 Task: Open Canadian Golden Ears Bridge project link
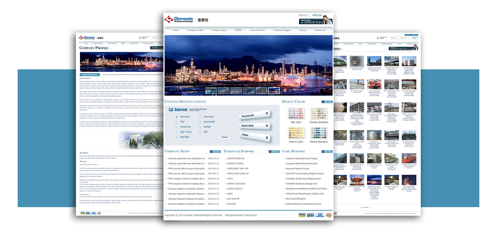(x=303, y=179)
